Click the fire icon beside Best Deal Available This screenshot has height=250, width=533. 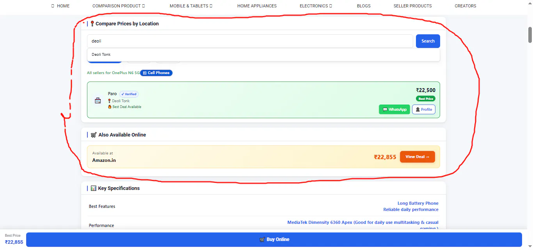[x=110, y=107]
